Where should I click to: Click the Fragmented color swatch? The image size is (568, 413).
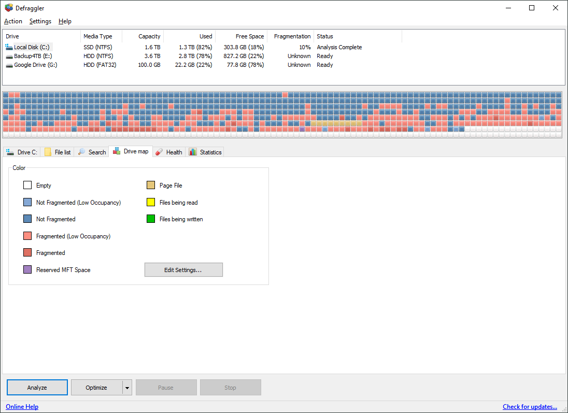pos(27,252)
